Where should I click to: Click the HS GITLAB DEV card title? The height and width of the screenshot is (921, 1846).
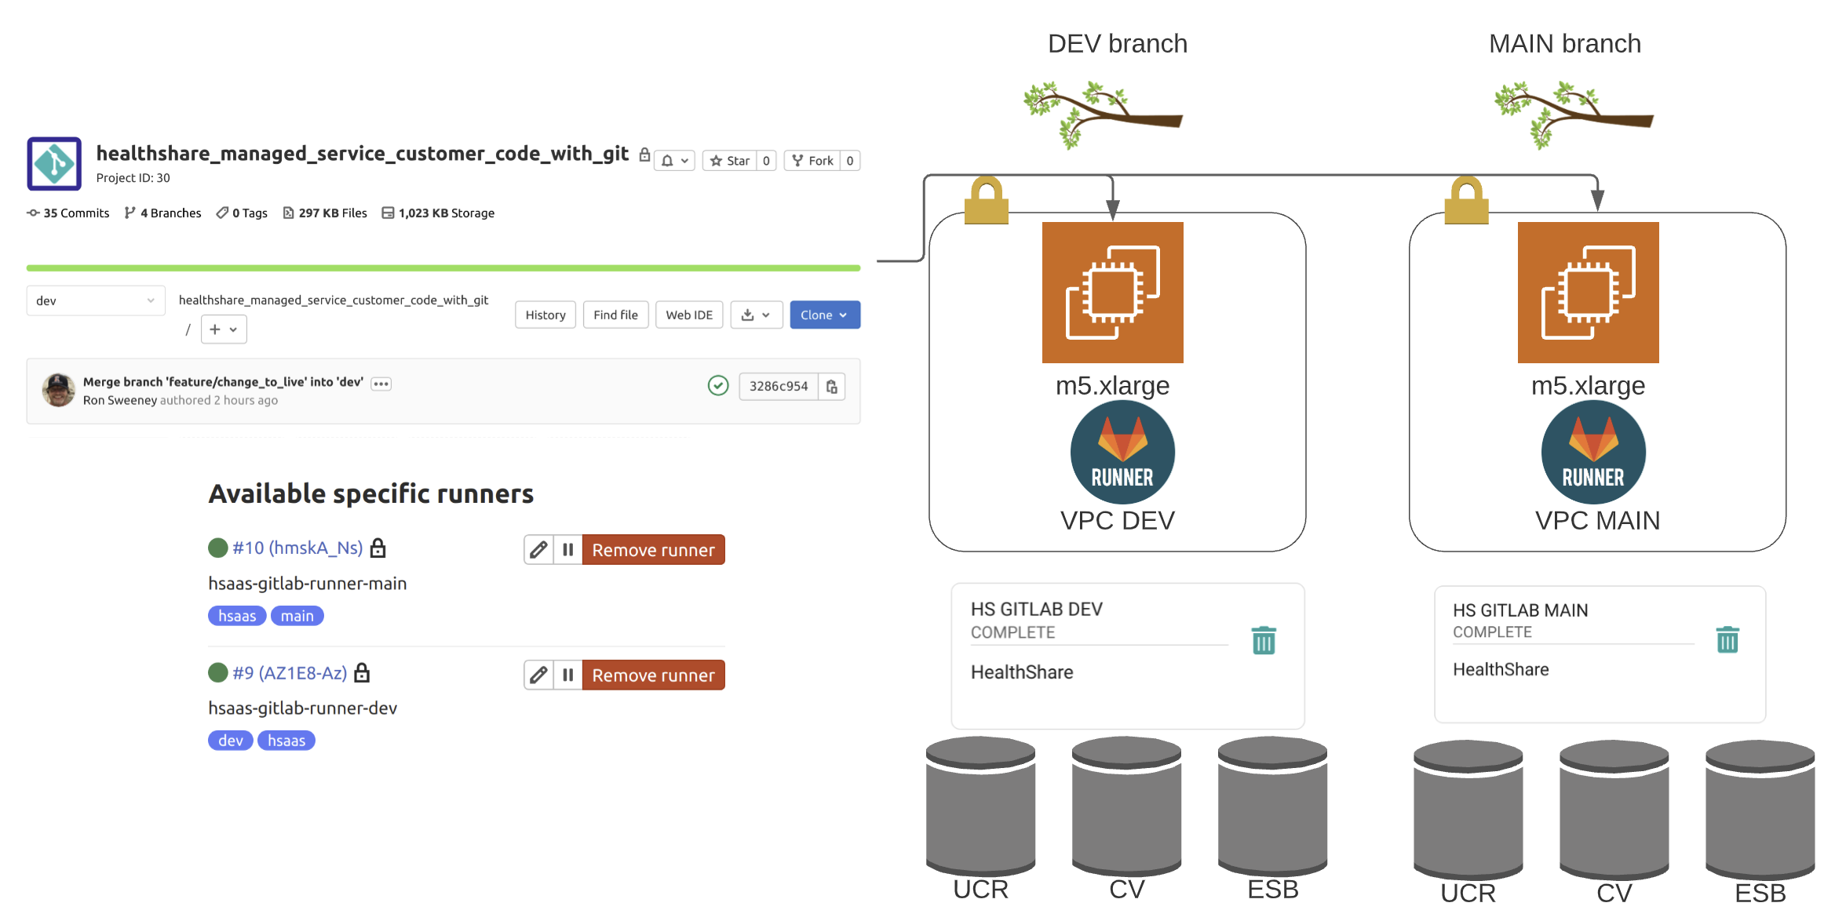(1037, 610)
